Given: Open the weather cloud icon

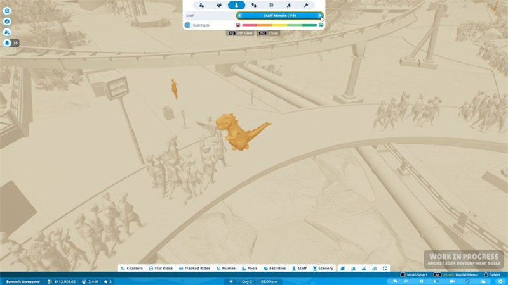Looking at the screenshot, I should [x=483, y=281].
